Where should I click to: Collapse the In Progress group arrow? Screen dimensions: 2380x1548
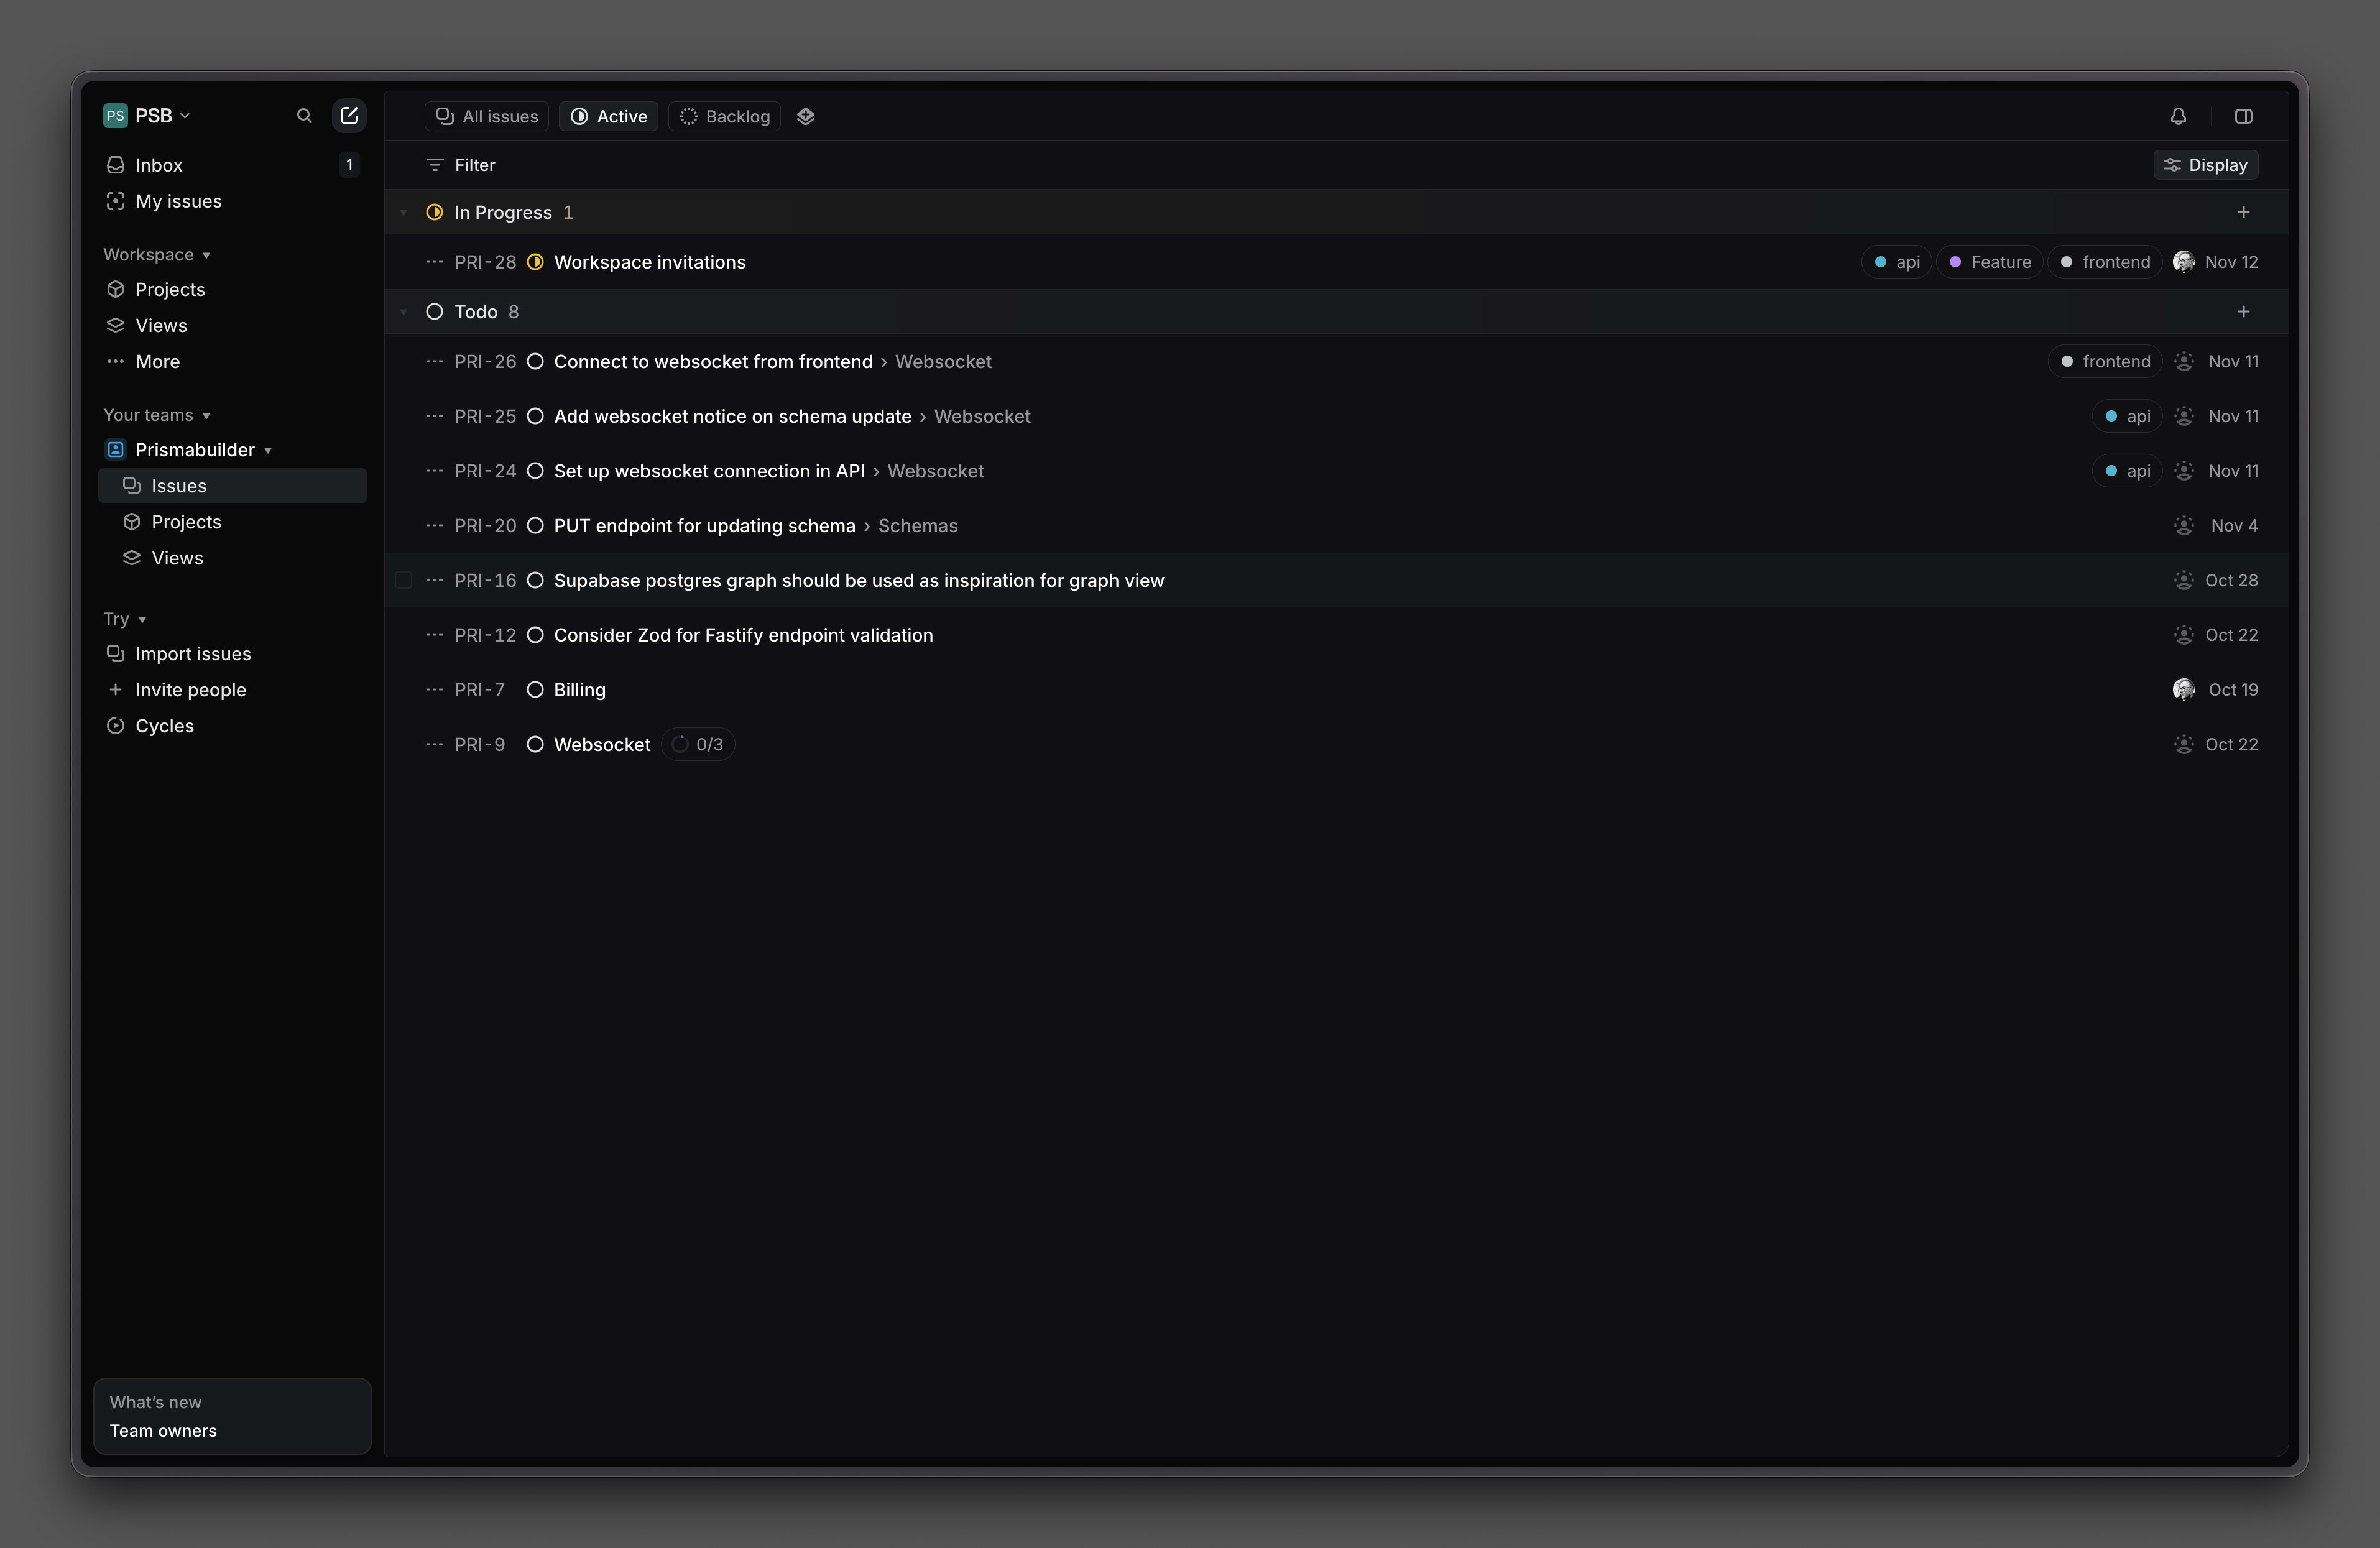404,212
